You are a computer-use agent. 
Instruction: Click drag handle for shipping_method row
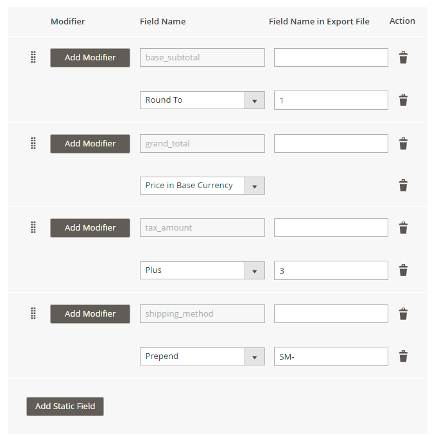point(33,313)
